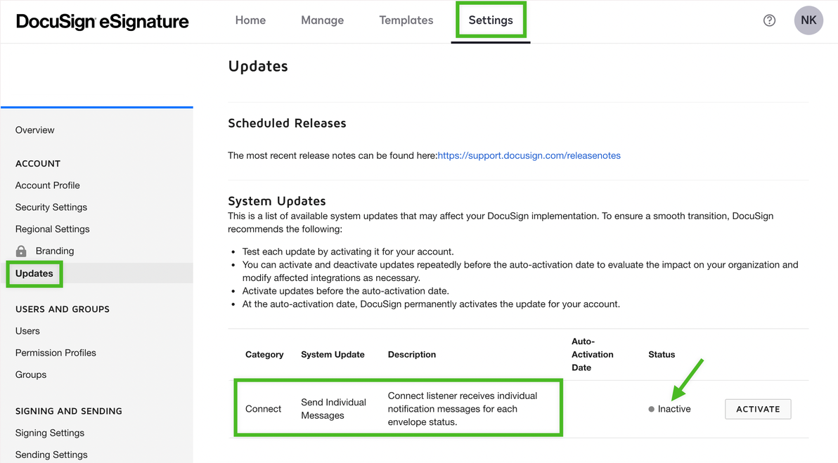Switch to the Settings tab

[490, 20]
